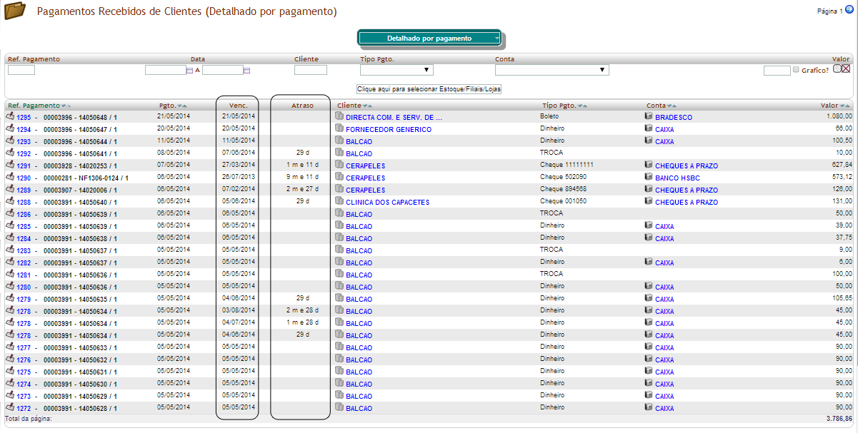The height and width of the screenshot is (433, 858).
Task: Click the account icon next to BRADESCO
Action: point(648,116)
